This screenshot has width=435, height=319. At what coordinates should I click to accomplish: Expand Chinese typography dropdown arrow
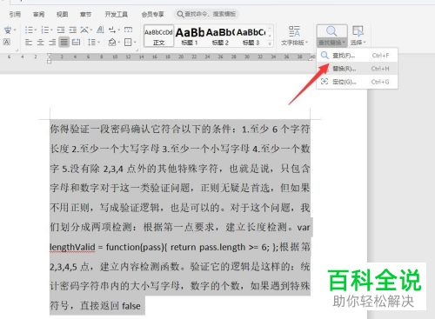(x=91, y=30)
